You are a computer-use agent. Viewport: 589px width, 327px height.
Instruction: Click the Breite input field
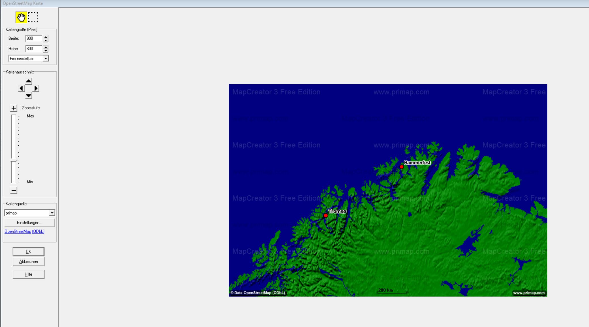[x=33, y=39]
